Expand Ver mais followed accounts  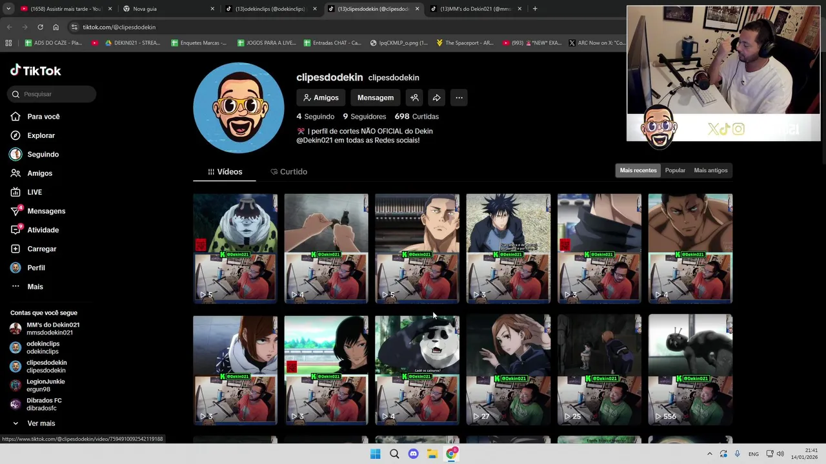pos(34,423)
